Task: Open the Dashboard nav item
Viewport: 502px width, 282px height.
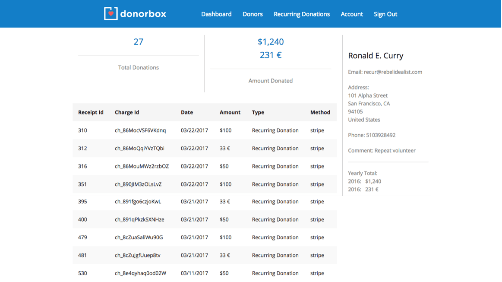Action: (216, 14)
